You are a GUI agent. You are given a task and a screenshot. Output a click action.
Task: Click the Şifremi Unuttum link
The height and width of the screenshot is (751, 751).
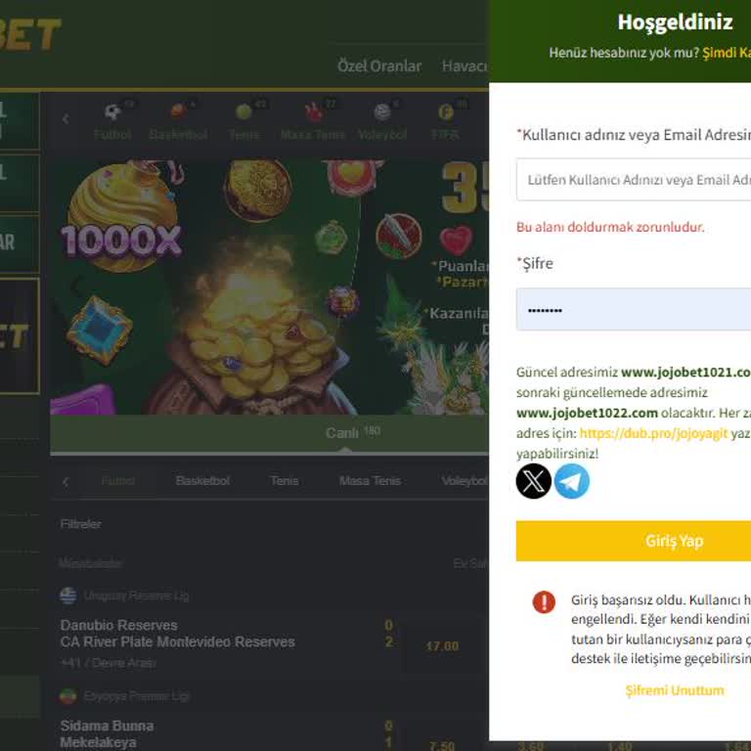[x=675, y=690]
